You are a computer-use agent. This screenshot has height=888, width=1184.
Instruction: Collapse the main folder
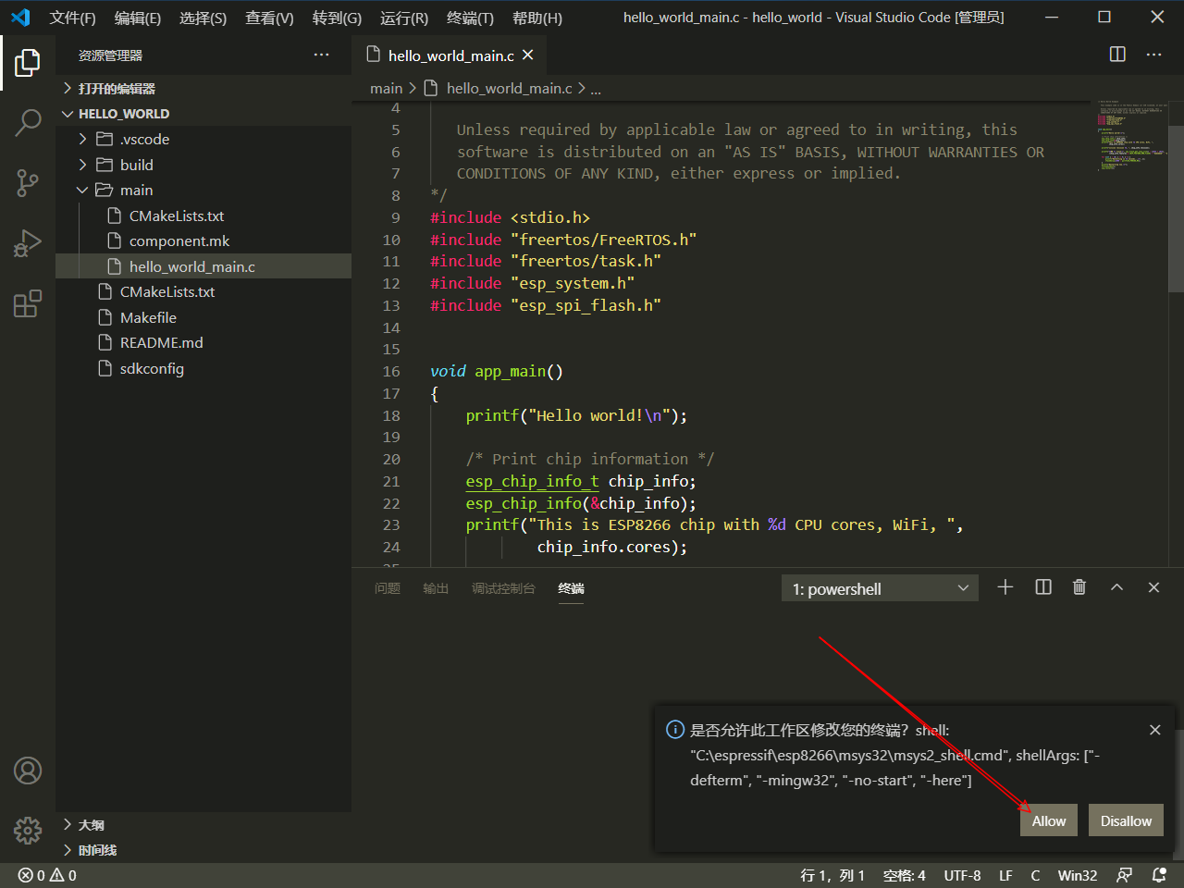[x=203, y=190]
